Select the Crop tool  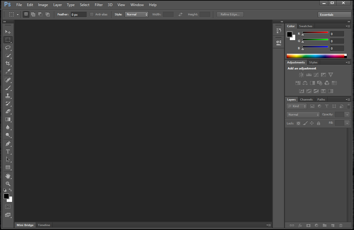coord(8,63)
